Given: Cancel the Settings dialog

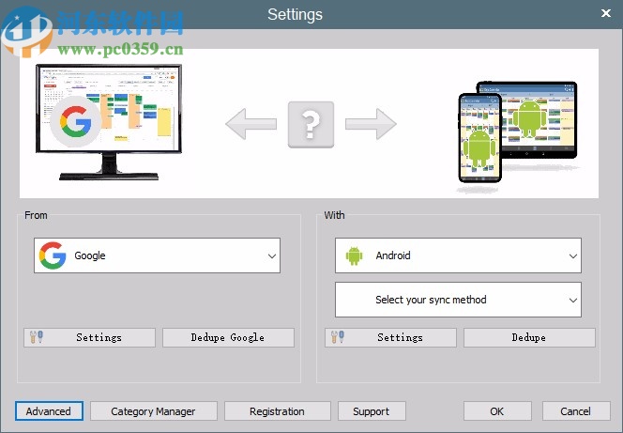Looking at the screenshot, I should pos(576,411).
